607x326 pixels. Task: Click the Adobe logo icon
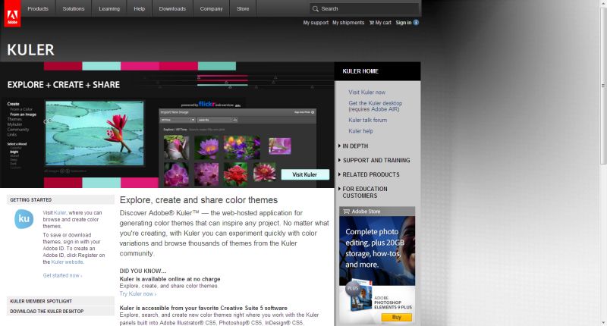[12, 14]
